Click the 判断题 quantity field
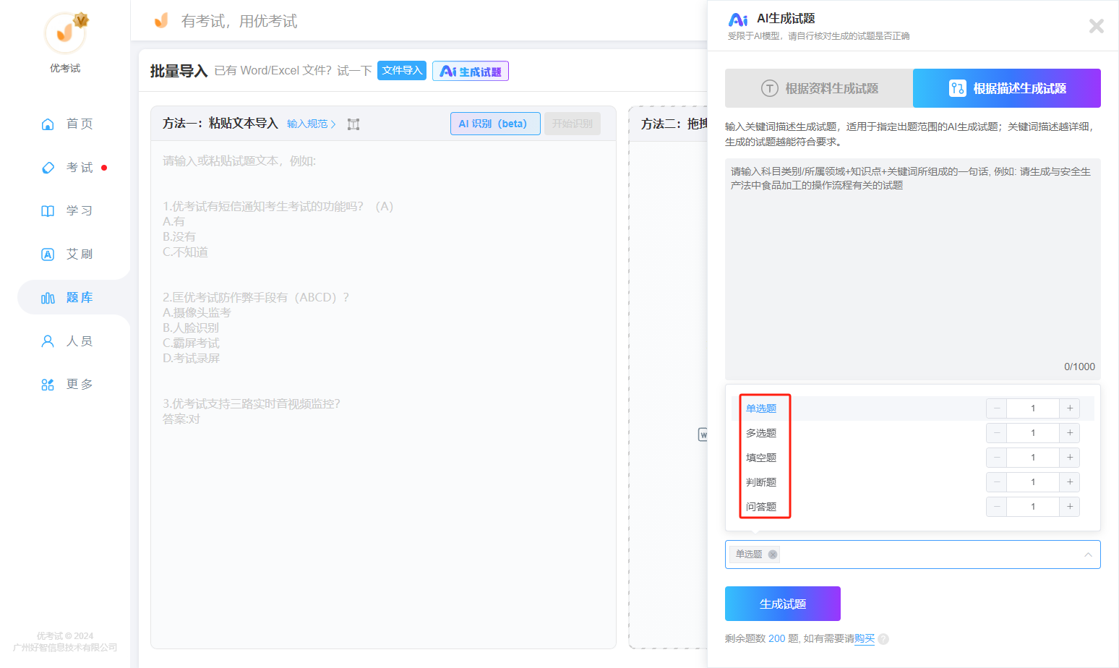1119x668 pixels. tap(1033, 482)
